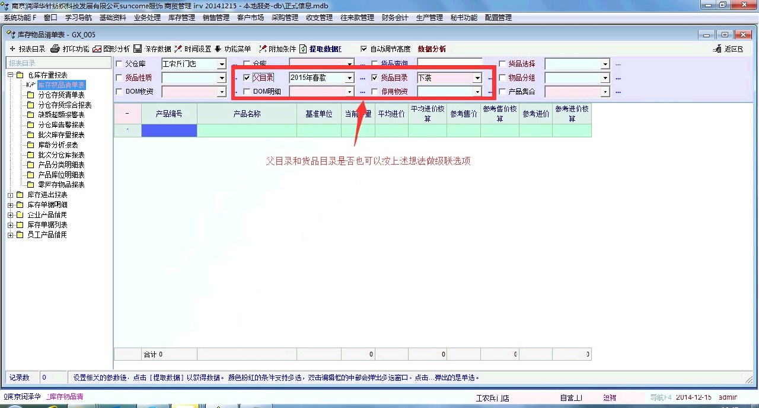Click the 数据分析 button
This screenshot has width=759, height=408.
(432, 49)
